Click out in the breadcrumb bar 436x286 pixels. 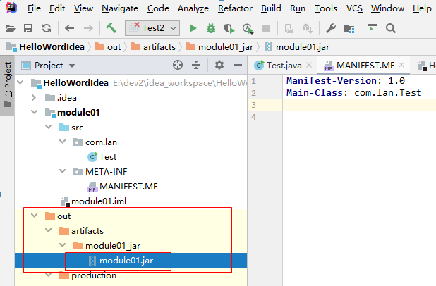[x=108, y=47]
